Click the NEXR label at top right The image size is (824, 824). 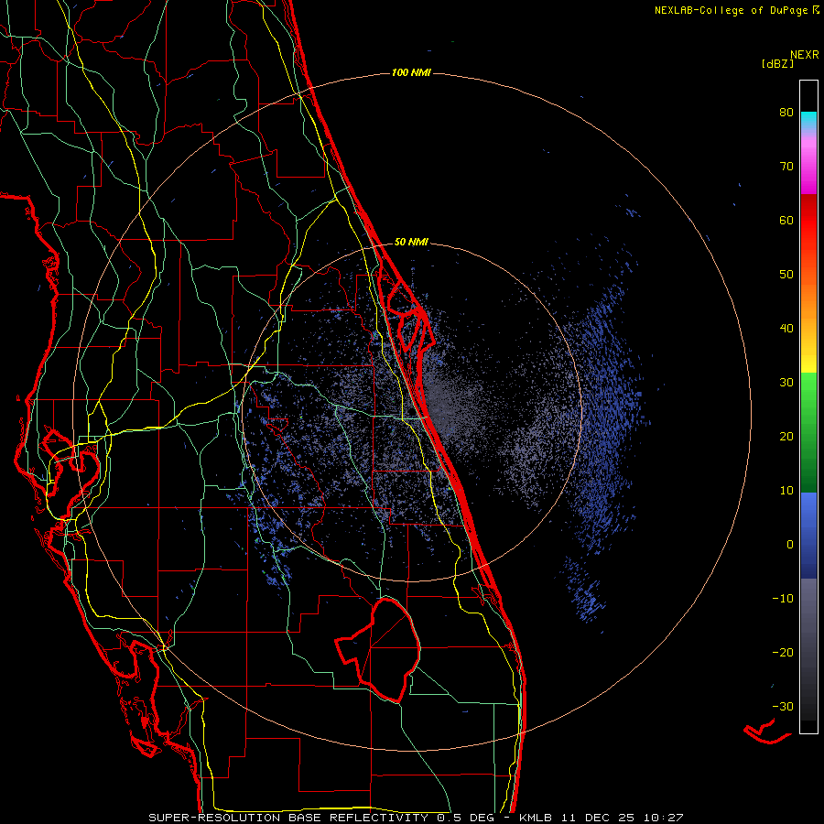(805, 55)
